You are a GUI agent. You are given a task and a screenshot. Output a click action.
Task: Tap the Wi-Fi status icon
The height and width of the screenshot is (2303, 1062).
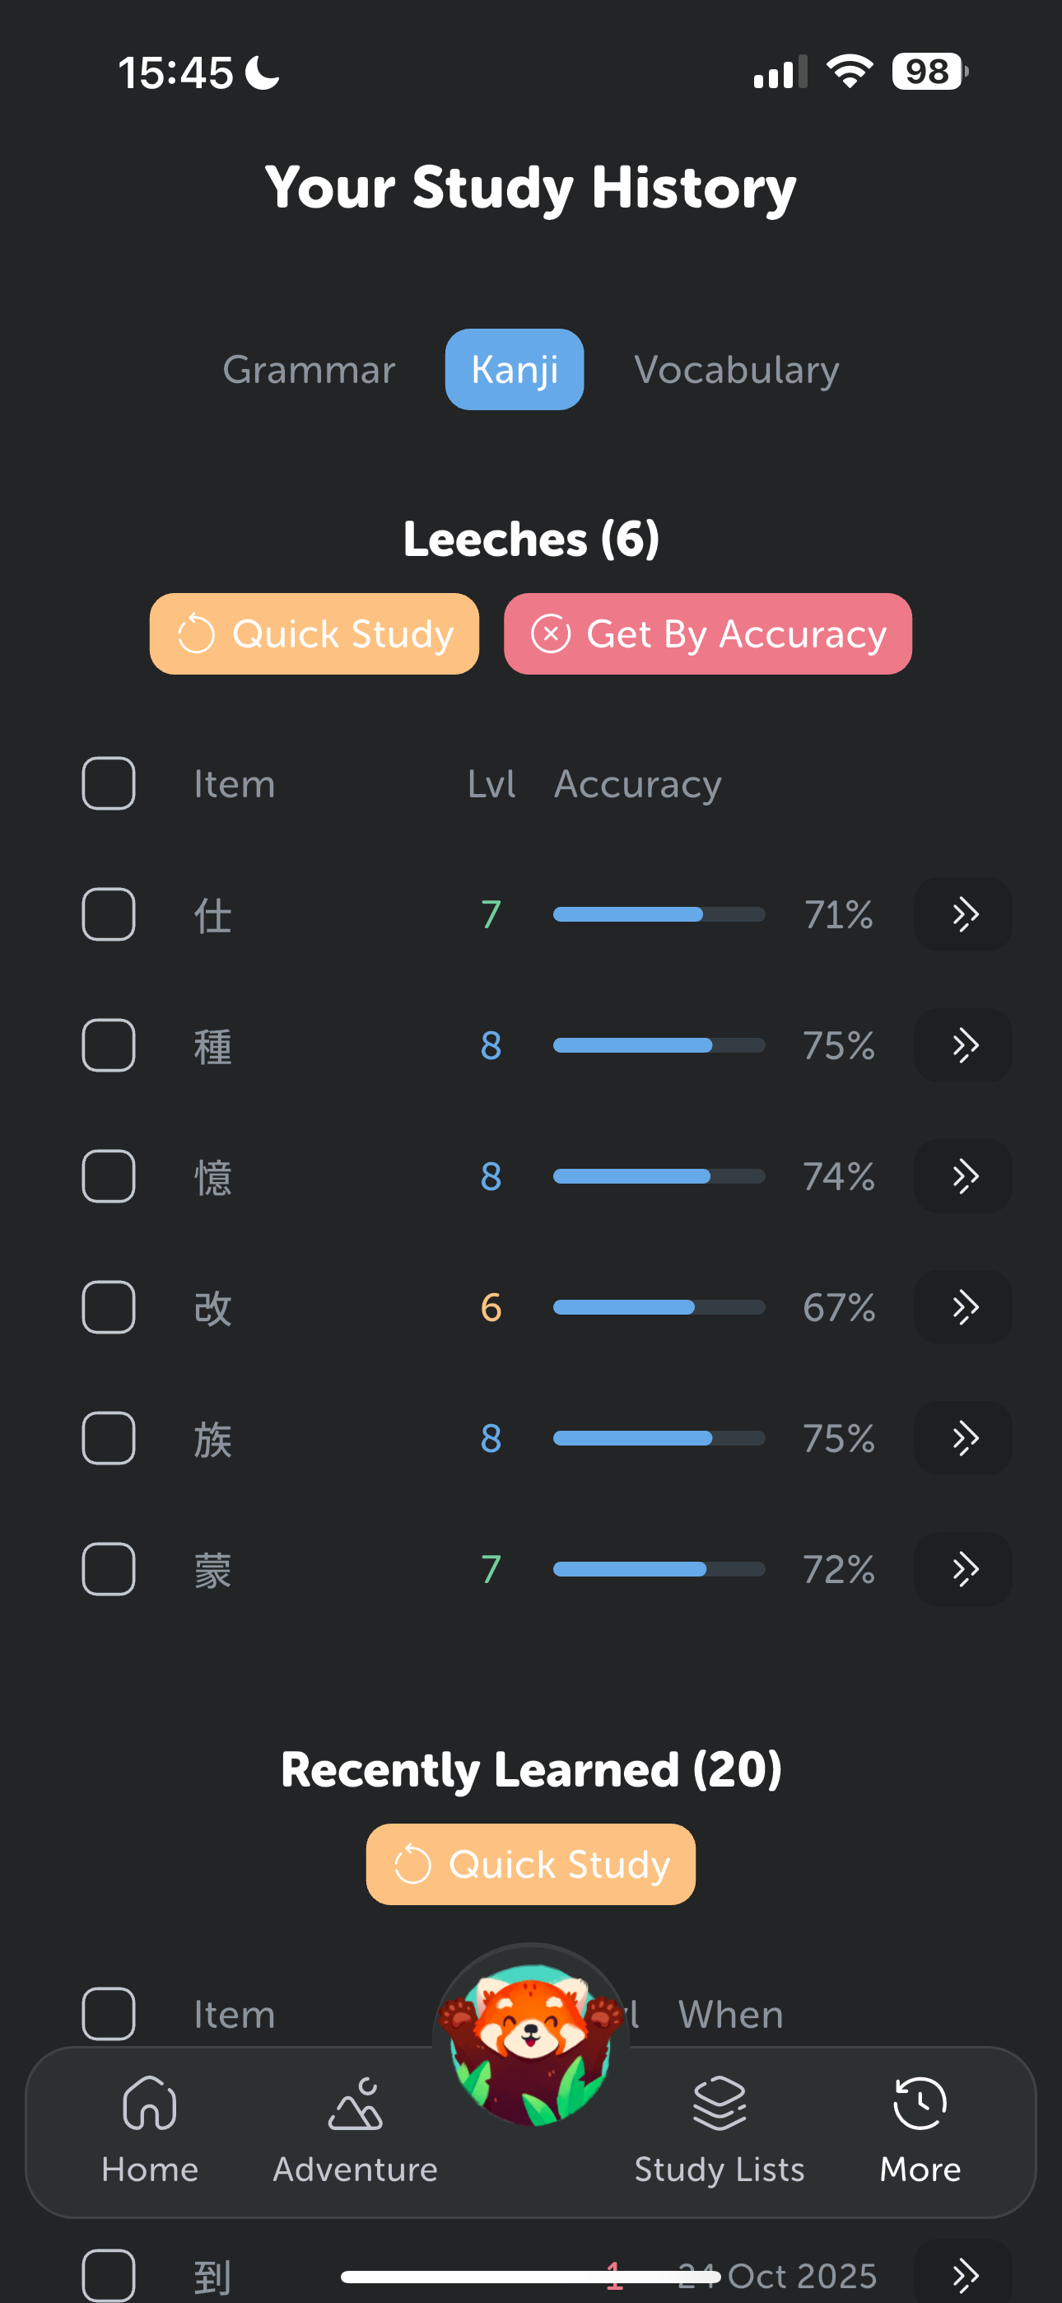click(850, 72)
